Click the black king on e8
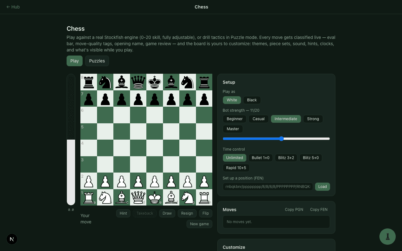The image size is (402, 251). pos(155,82)
